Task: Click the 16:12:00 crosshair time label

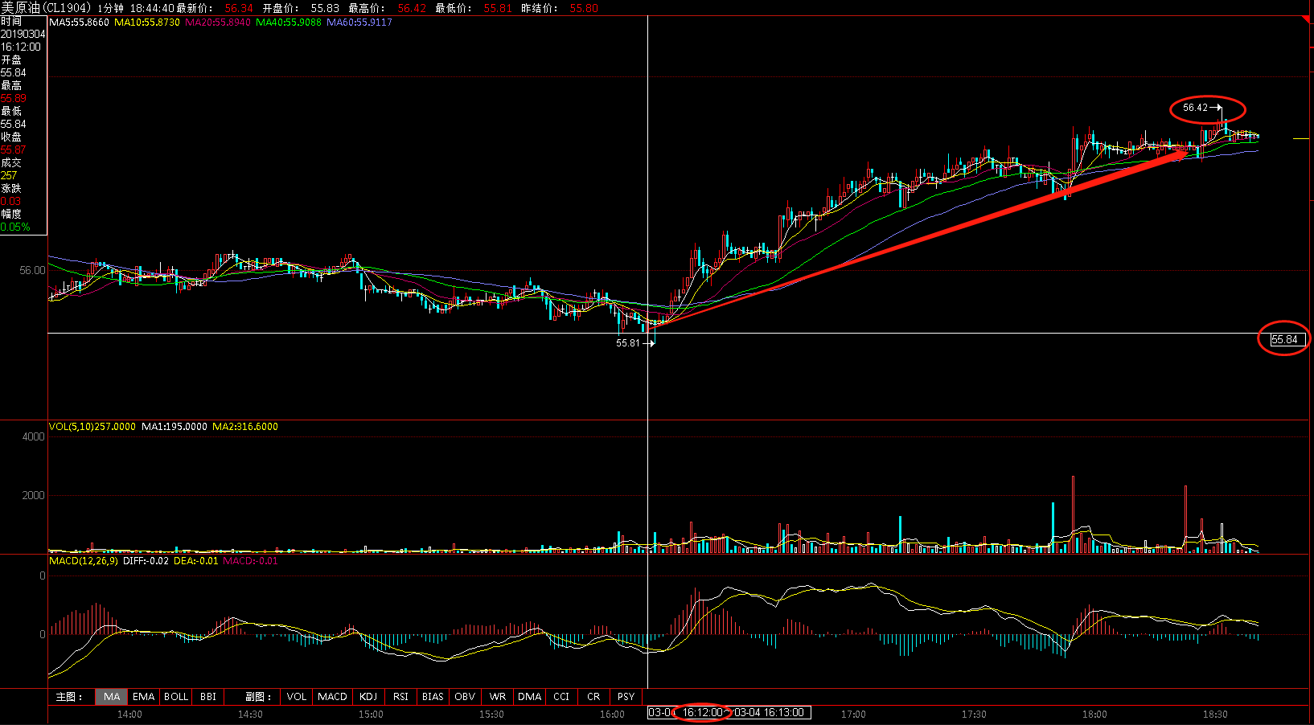Action: point(703,713)
